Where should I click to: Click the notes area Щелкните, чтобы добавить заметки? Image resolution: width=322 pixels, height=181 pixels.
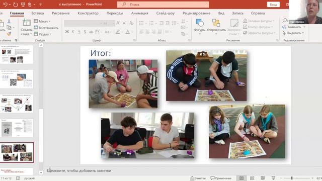[x=79, y=170]
